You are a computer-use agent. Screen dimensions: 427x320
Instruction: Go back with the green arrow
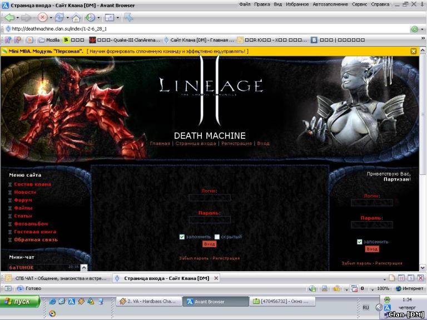click(9, 18)
